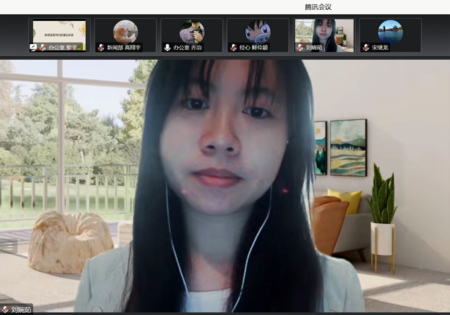Viewport: 450px width, 315px height.
Task: Click muted mic icon for 经心 解伶颖
Action: click(x=233, y=48)
